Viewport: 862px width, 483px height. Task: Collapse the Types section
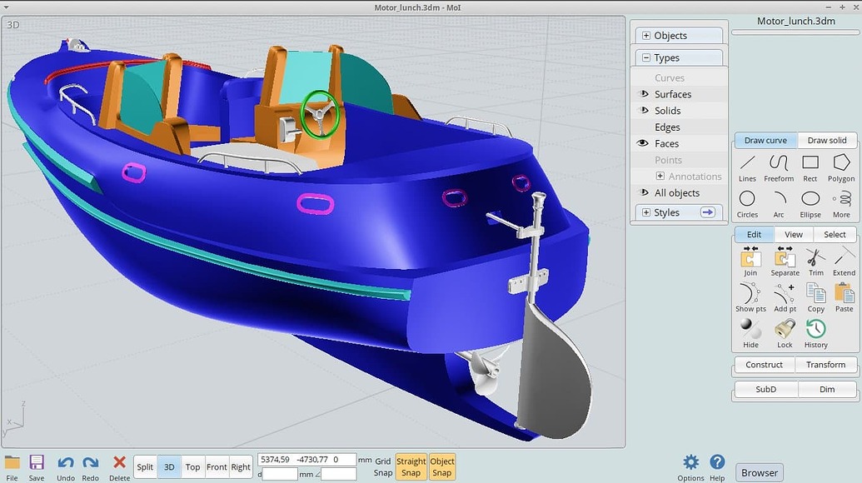click(646, 57)
